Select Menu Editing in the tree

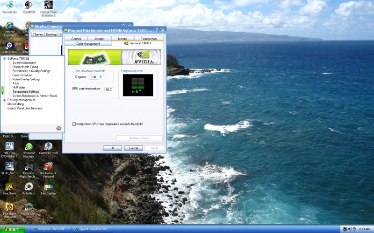click(x=15, y=104)
